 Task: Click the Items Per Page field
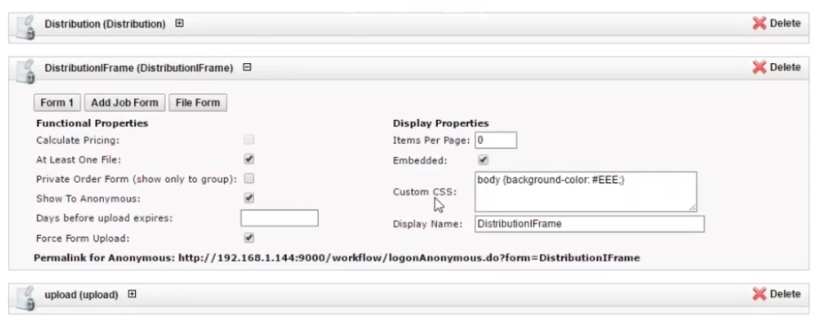(x=496, y=140)
